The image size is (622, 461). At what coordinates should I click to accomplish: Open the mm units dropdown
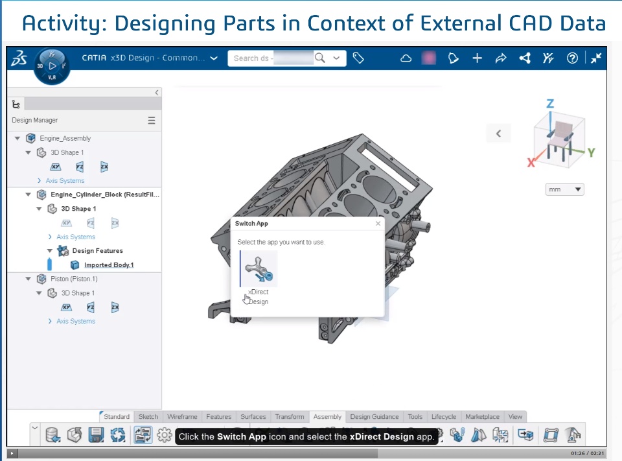(564, 189)
